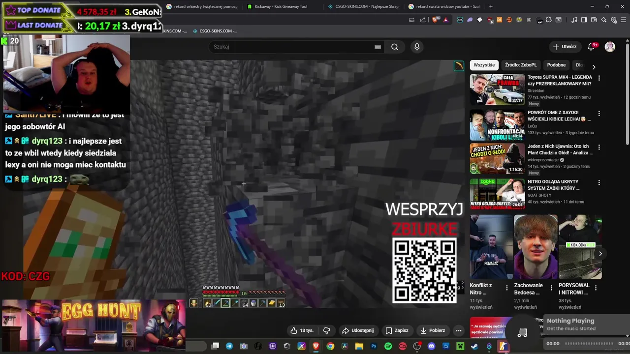Open the videoprezentacje channel name

[x=543, y=160]
